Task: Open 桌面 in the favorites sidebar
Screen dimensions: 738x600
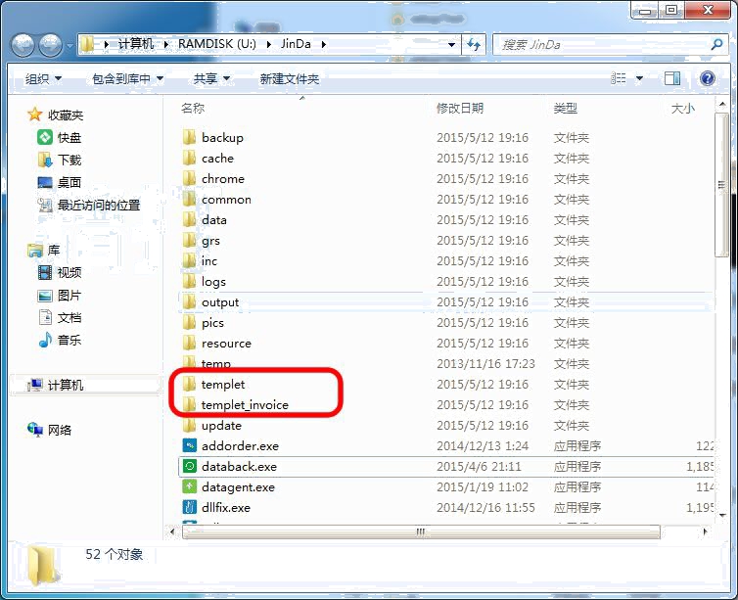Action: click(69, 183)
